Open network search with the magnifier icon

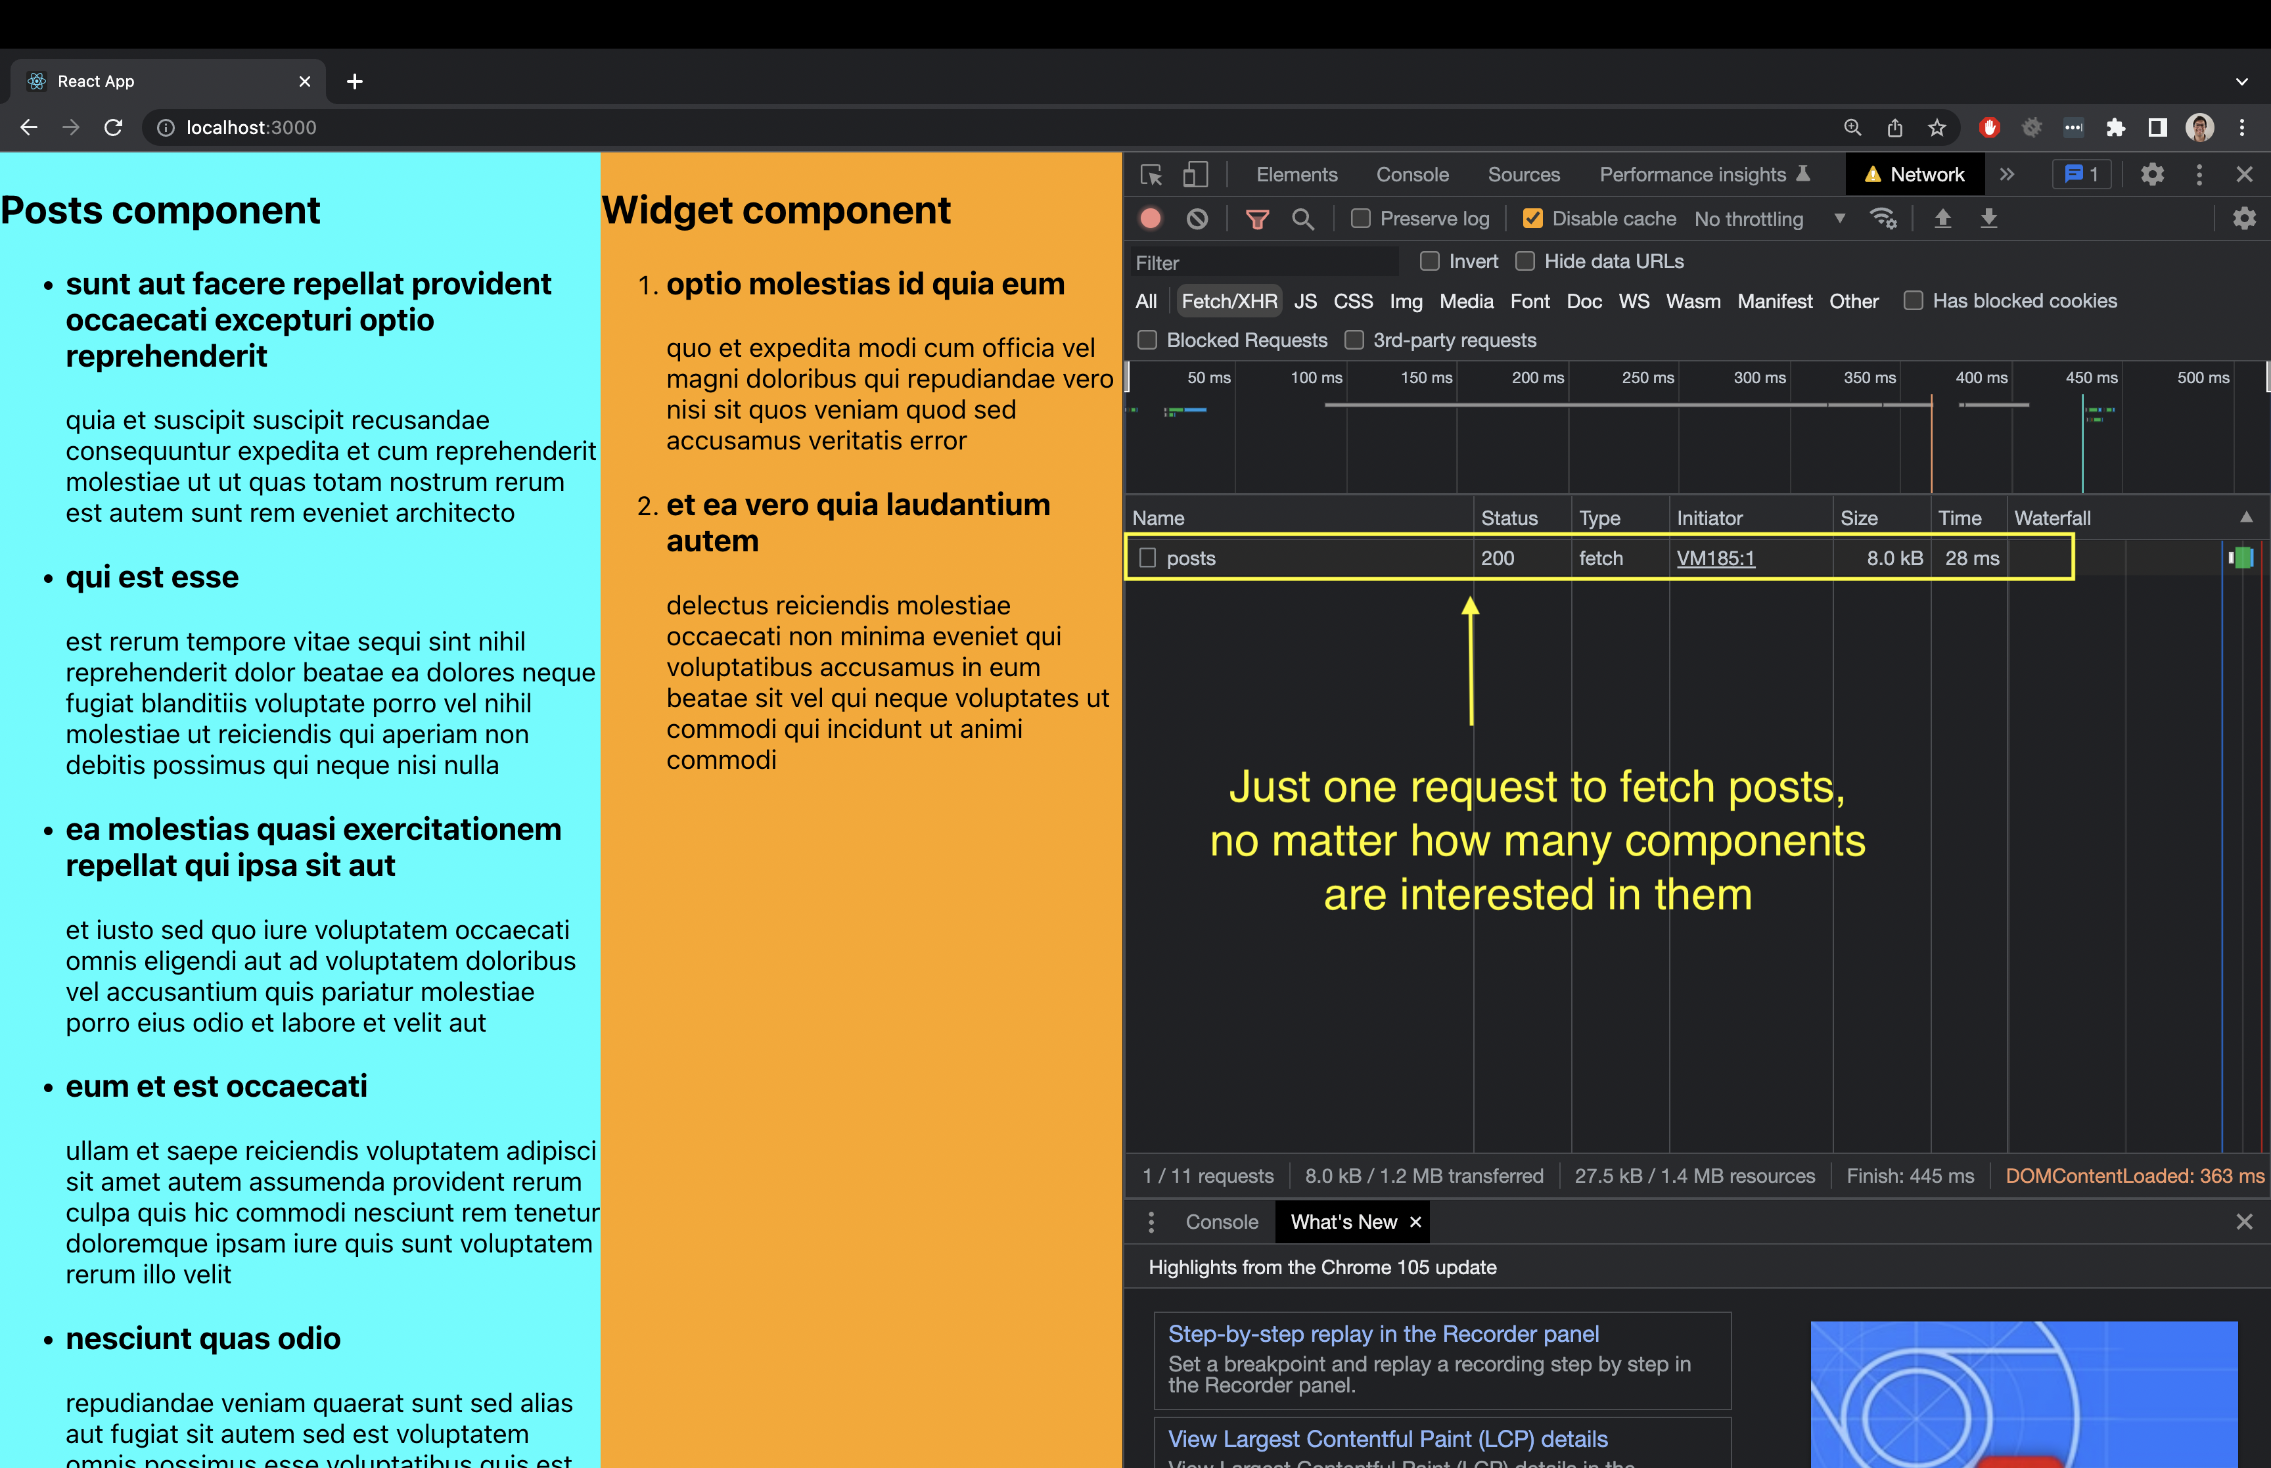pyautogui.click(x=1304, y=218)
